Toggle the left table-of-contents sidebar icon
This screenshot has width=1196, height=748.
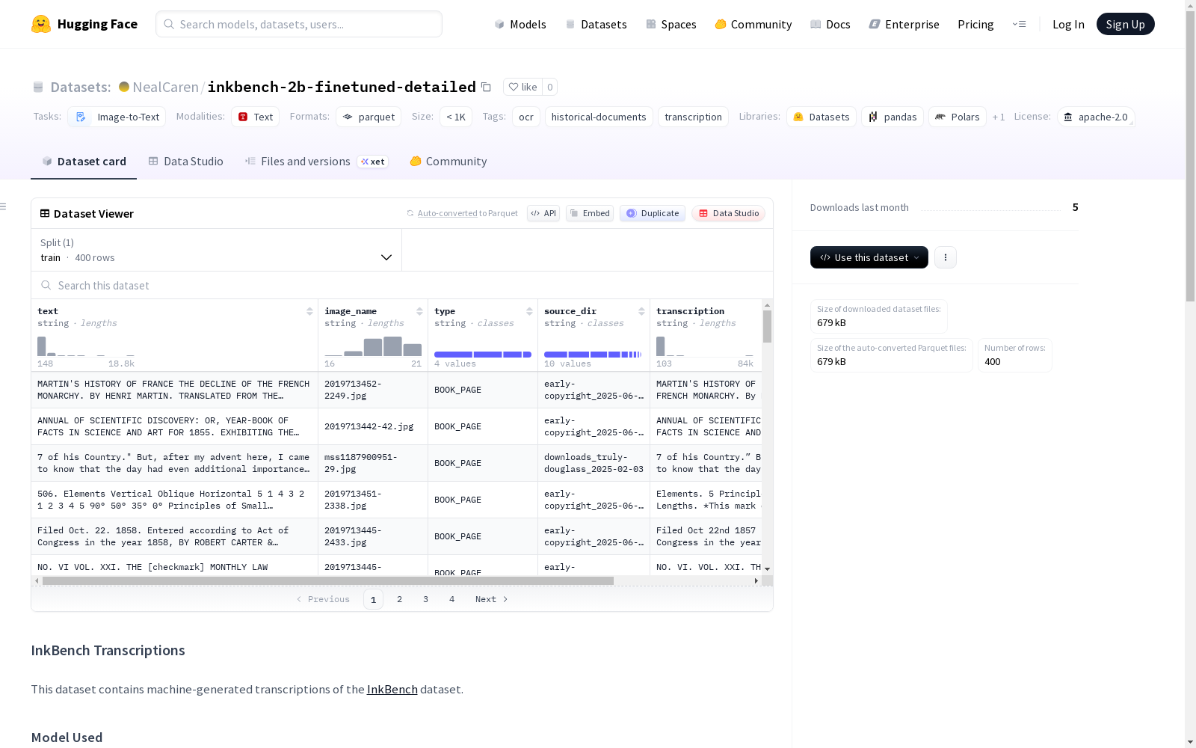(4, 206)
